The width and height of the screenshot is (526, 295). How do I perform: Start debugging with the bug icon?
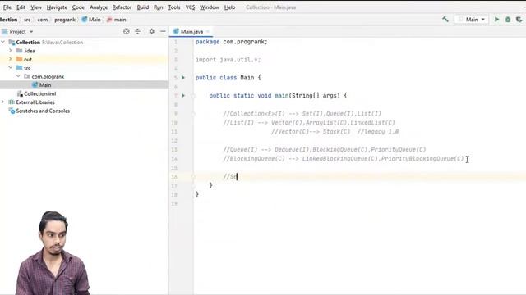(x=508, y=20)
